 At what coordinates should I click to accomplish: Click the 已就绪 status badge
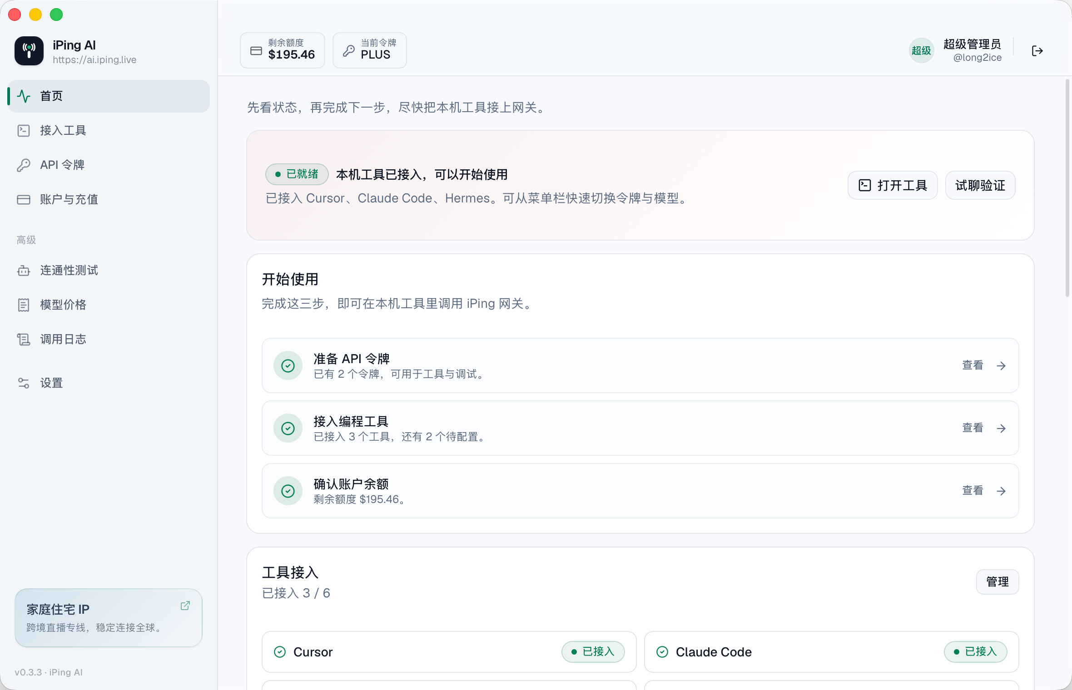297,174
